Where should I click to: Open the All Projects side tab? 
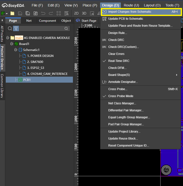2,34
